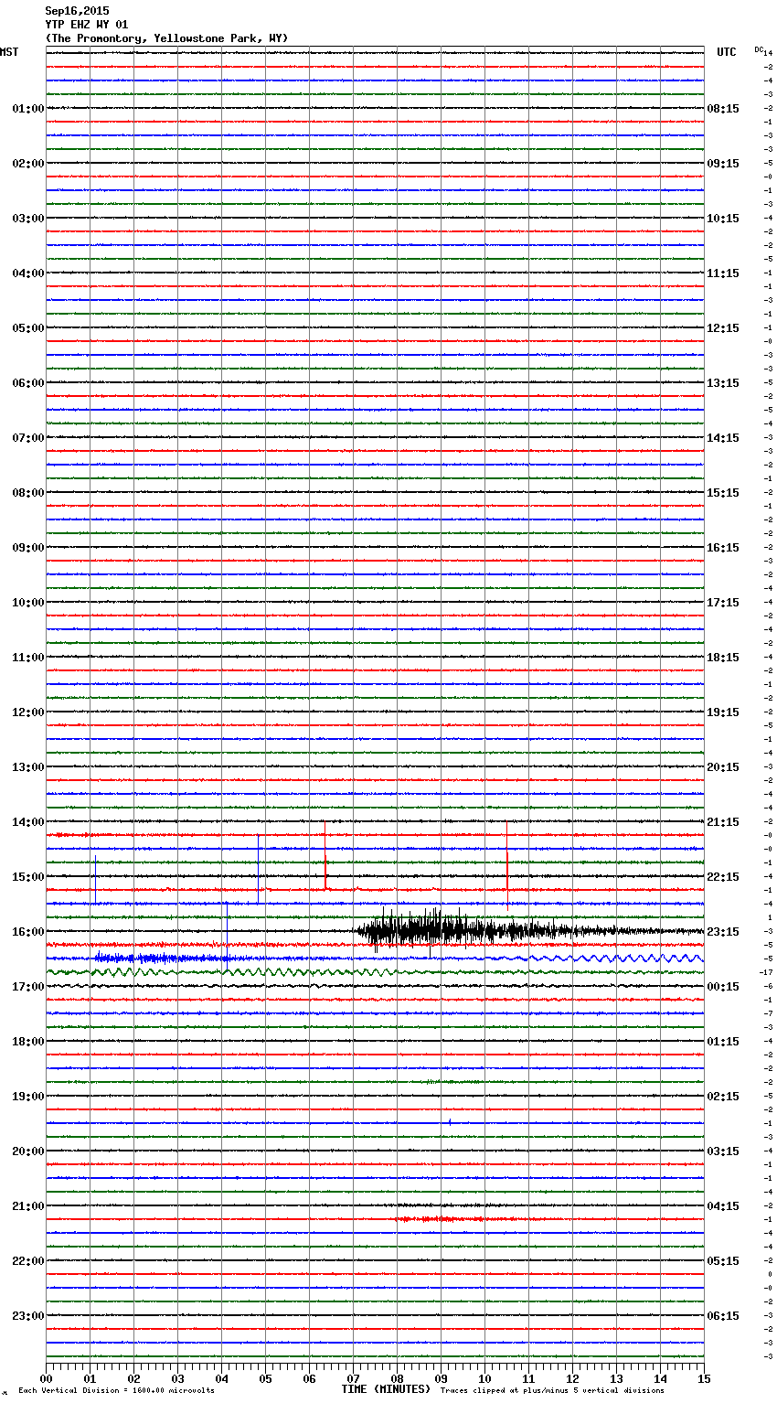Click the 04:15 UTC time label

[x=723, y=1206]
